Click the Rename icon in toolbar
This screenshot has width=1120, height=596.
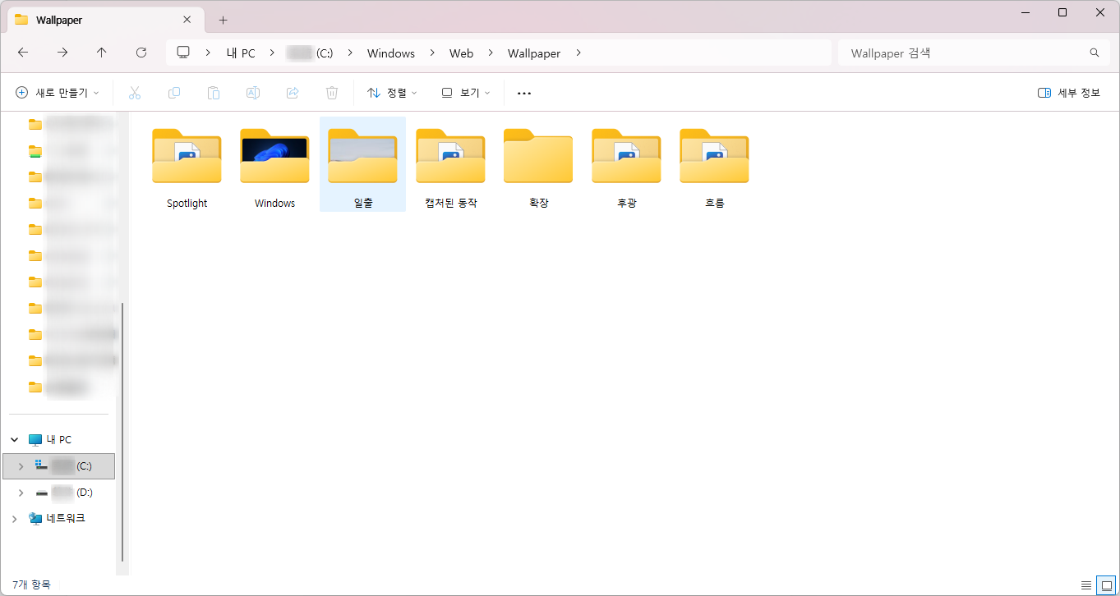(x=253, y=93)
